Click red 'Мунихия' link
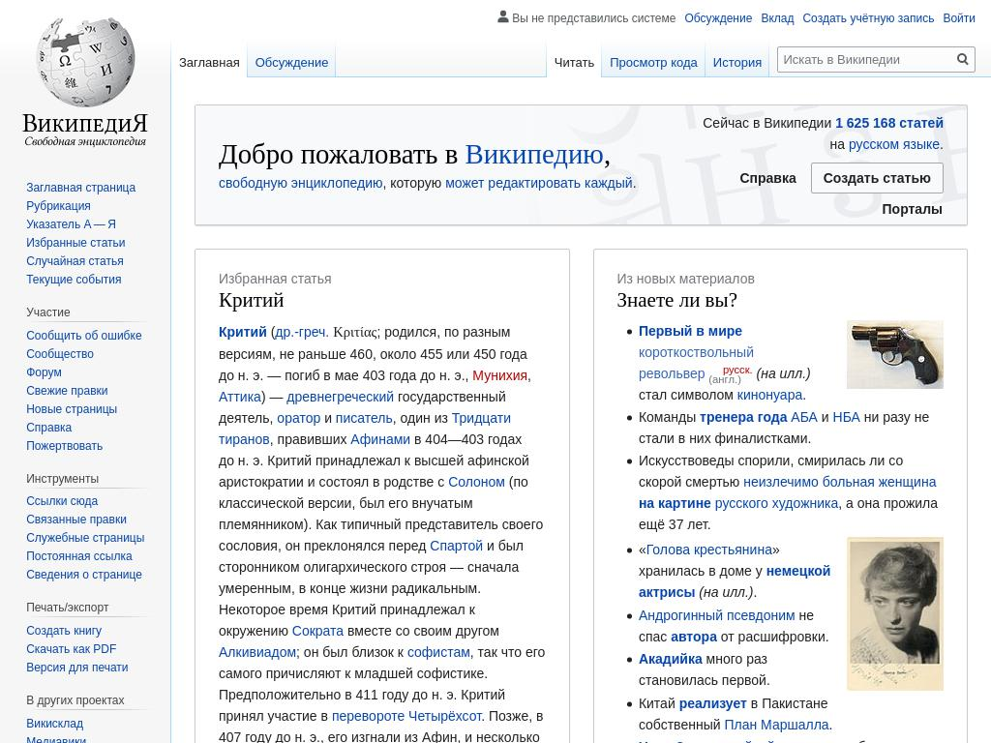The width and height of the screenshot is (991, 743). [x=499, y=375]
